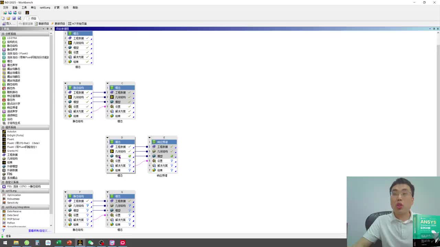Click the 刷新项目 button
Viewport: 440px width, 247px height.
[x=42, y=24]
